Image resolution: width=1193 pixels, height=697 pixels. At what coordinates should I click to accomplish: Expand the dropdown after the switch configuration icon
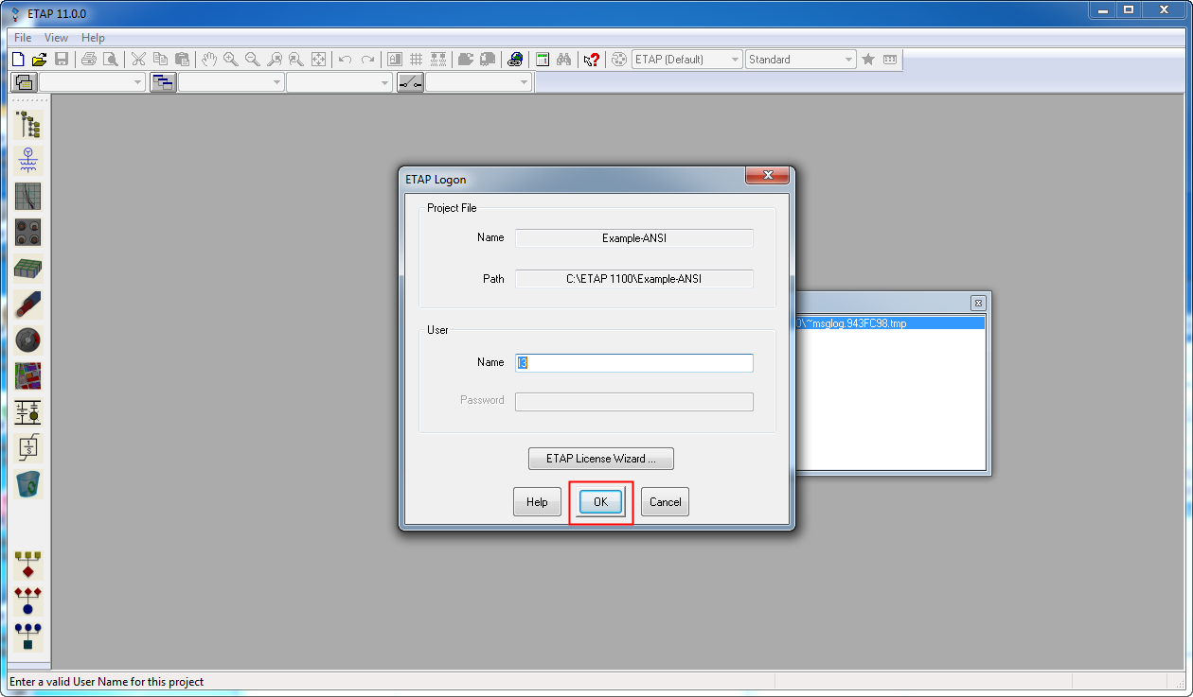(x=525, y=82)
